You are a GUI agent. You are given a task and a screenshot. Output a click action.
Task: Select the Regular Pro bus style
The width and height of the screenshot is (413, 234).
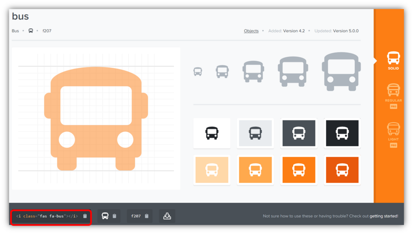pos(393,96)
